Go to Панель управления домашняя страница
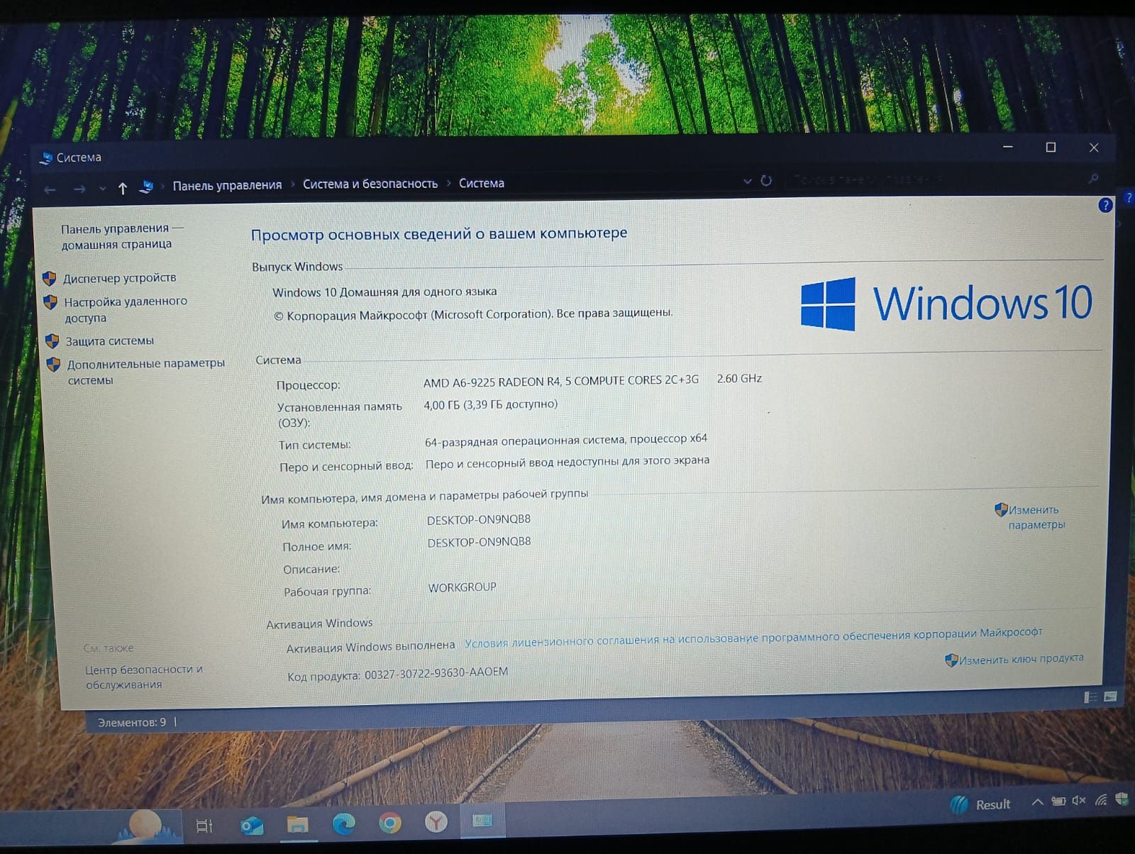 [x=121, y=236]
